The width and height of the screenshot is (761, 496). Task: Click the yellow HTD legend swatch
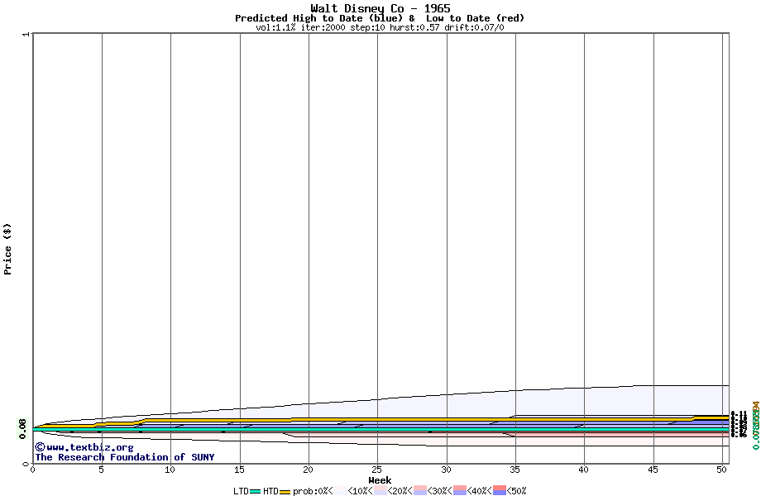pos(285,491)
